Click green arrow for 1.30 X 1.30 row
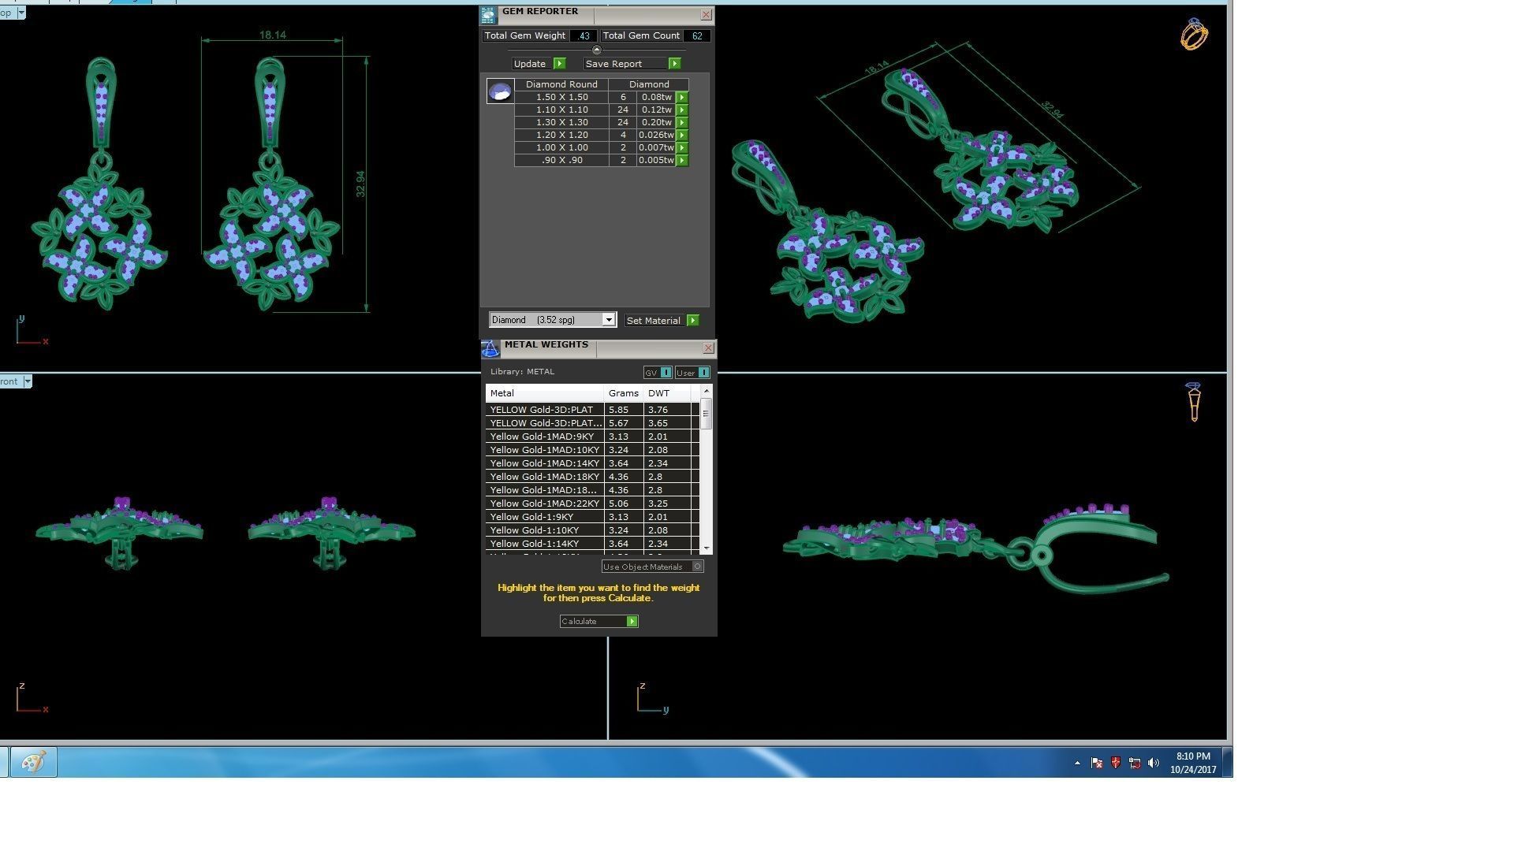Screen dimensions: 1514x851 [x=682, y=123]
